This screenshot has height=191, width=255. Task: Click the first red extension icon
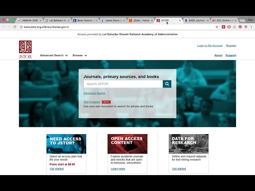point(224,27)
